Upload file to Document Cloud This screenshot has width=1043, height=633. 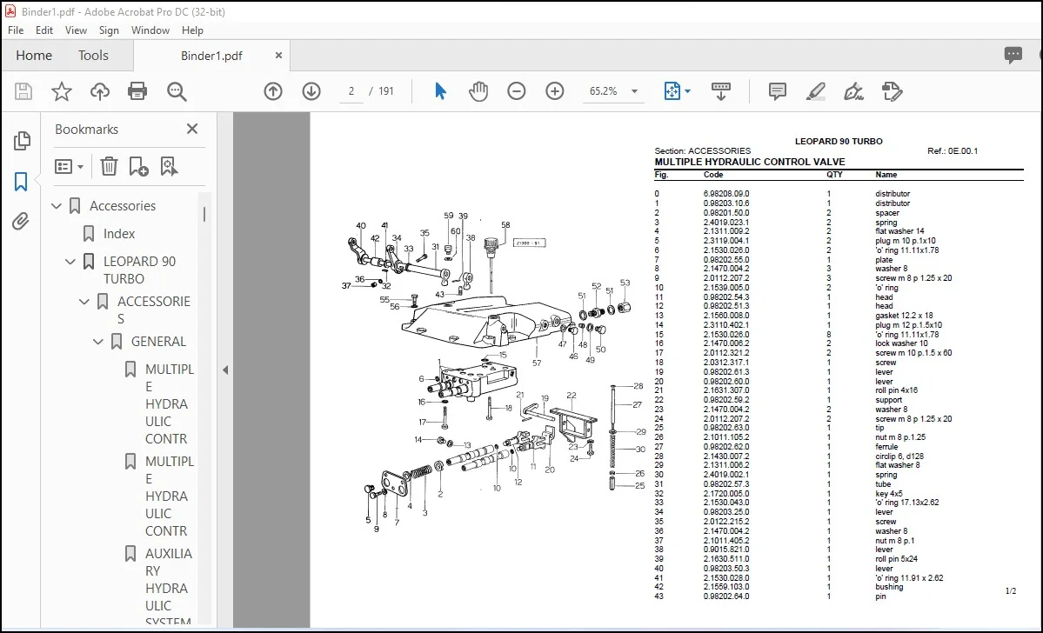100,91
